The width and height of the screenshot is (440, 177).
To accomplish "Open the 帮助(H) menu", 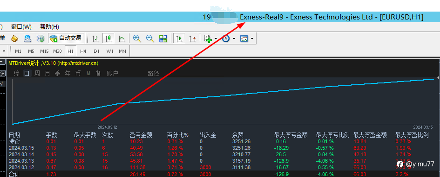I will click(x=49, y=27).
